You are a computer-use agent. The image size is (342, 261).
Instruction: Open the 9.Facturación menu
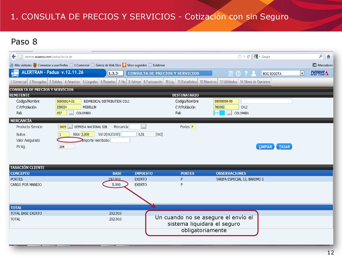[x=153, y=82]
